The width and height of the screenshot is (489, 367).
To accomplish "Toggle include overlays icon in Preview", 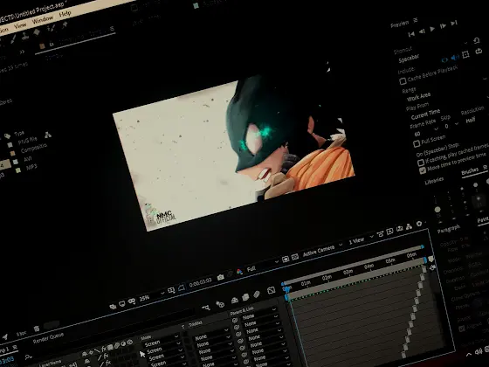I will [x=465, y=54].
